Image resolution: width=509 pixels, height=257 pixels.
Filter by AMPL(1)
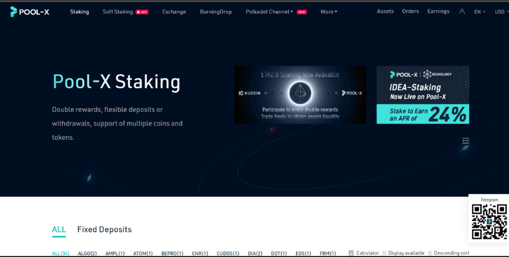(x=115, y=253)
